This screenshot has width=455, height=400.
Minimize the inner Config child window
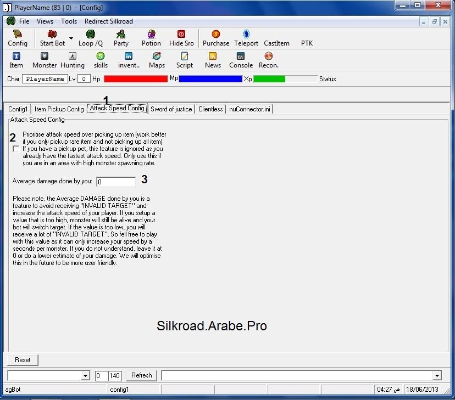(x=424, y=22)
